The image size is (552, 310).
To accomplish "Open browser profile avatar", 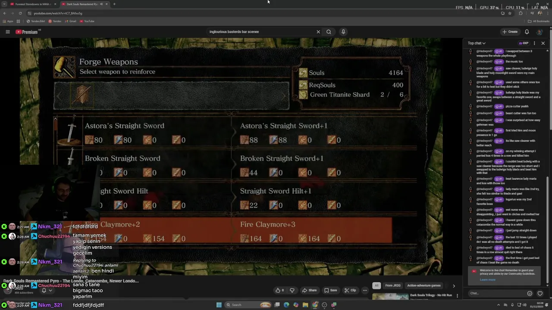I will pos(540,13).
